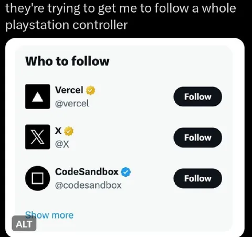This screenshot has height=237, width=252.
Task: Click Vercel's gold verified badge
Action: pos(90,91)
